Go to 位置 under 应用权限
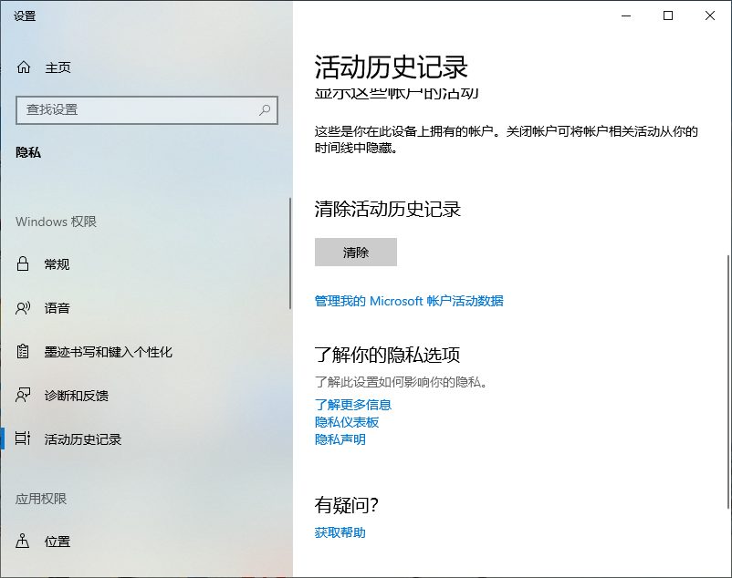Image resolution: width=732 pixels, height=578 pixels. [57, 542]
